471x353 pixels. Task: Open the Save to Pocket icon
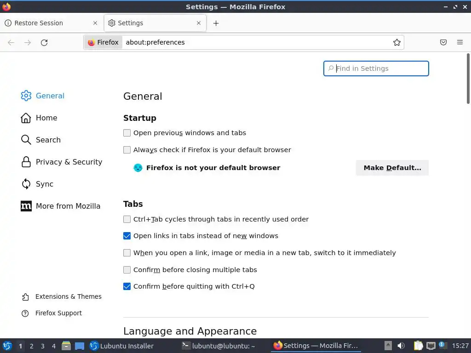(443, 42)
